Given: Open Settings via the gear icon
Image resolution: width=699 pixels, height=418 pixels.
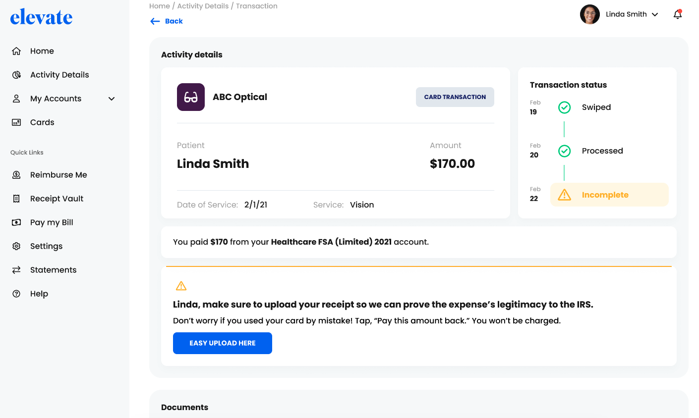Looking at the screenshot, I should click(x=16, y=246).
